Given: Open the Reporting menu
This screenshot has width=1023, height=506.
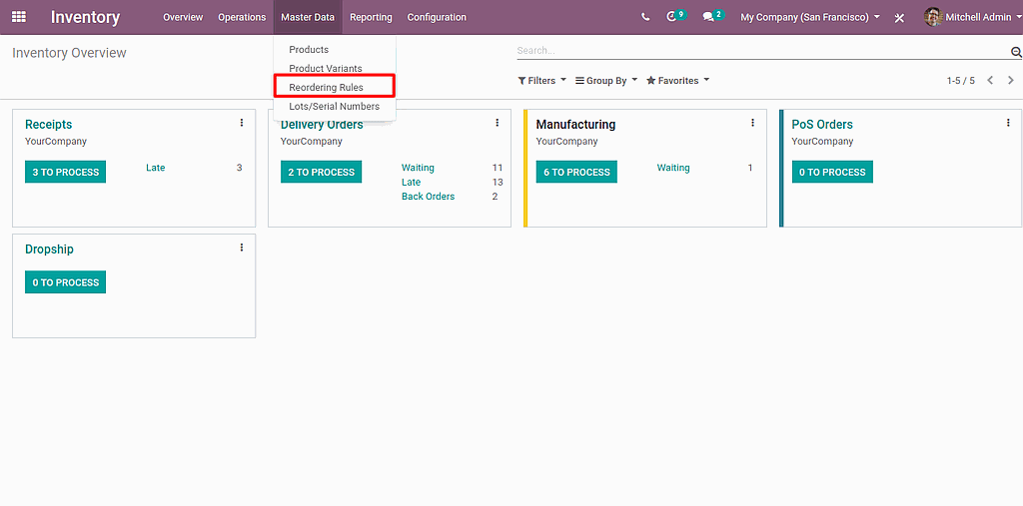Looking at the screenshot, I should 371,17.
